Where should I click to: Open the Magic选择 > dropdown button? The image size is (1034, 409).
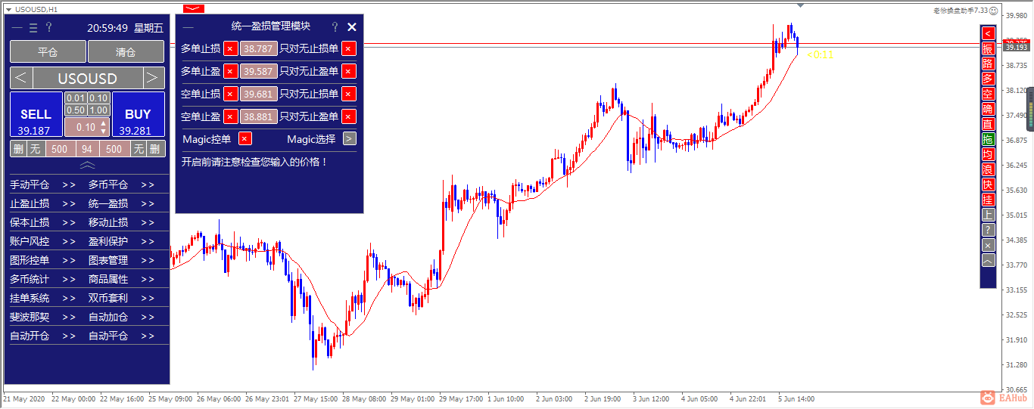(x=349, y=139)
